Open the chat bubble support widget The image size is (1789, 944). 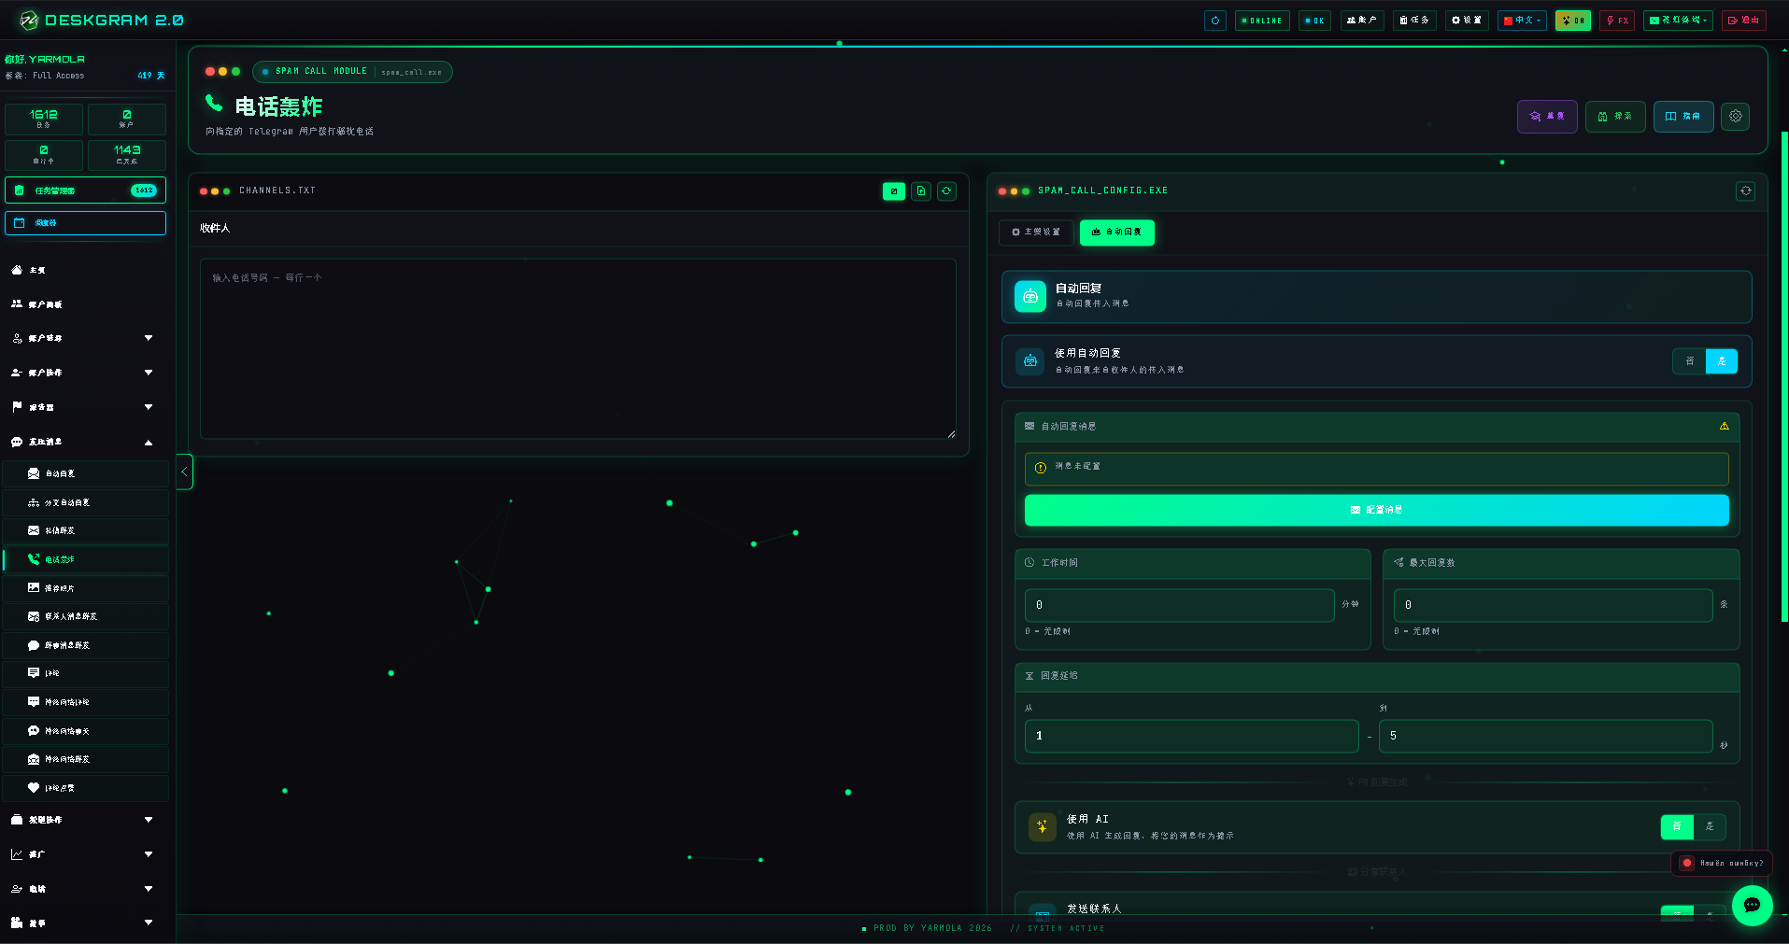(x=1752, y=905)
